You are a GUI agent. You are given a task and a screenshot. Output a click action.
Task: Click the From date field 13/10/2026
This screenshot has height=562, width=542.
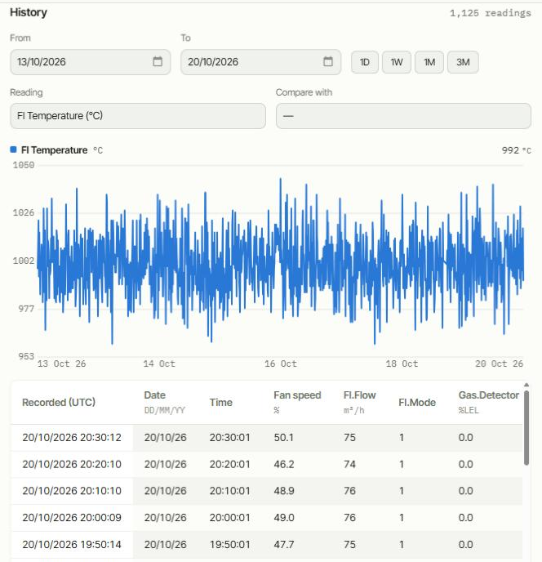point(91,62)
